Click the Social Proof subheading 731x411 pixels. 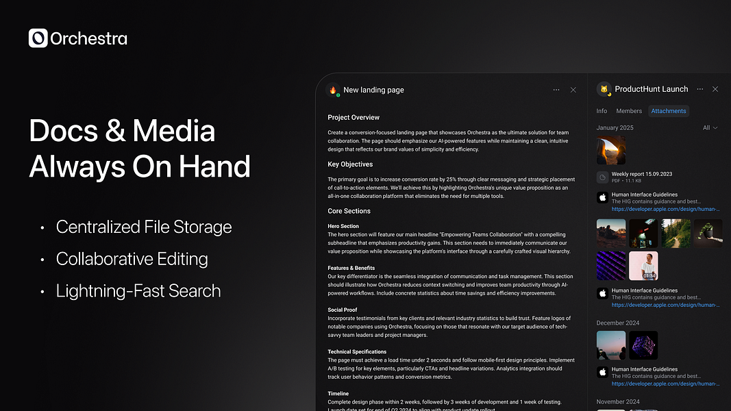[x=342, y=310]
